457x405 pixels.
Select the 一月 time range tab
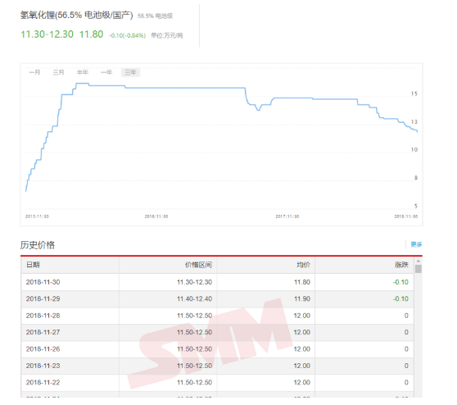coord(34,72)
